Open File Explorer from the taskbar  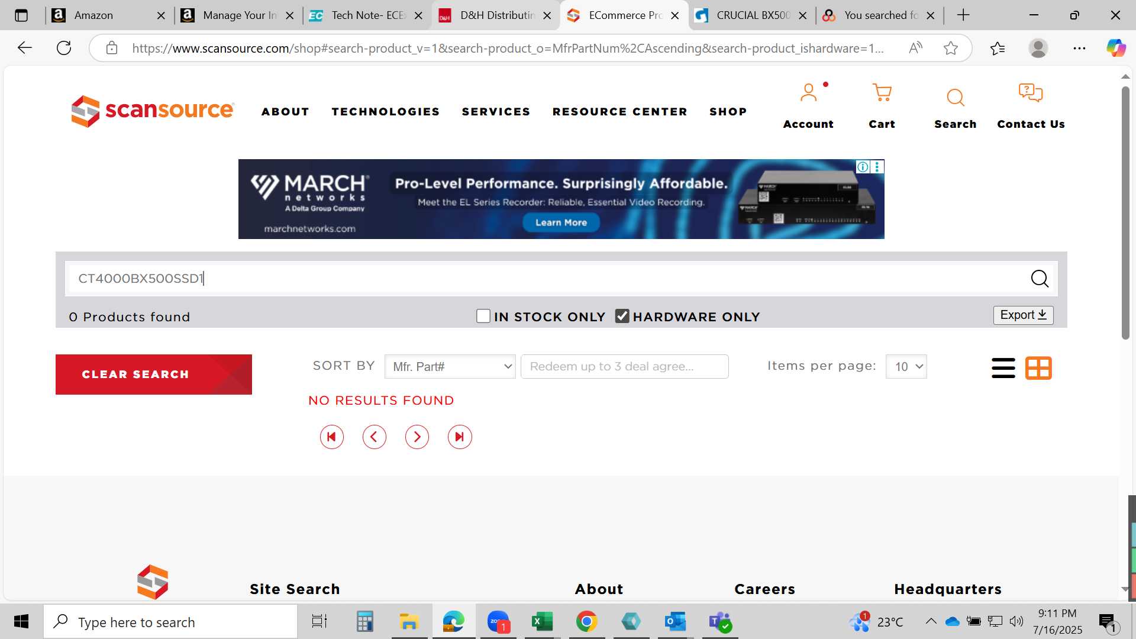point(409,621)
